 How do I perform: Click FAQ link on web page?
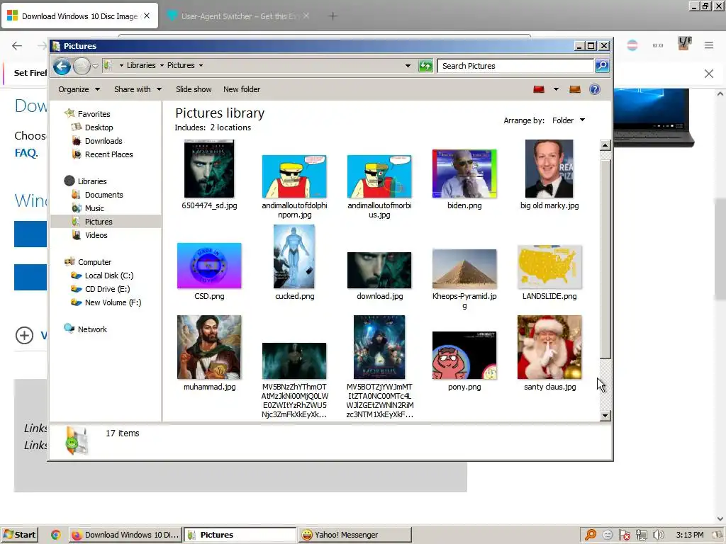26,153
